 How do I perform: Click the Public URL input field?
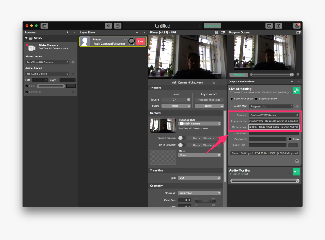click(268, 145)
